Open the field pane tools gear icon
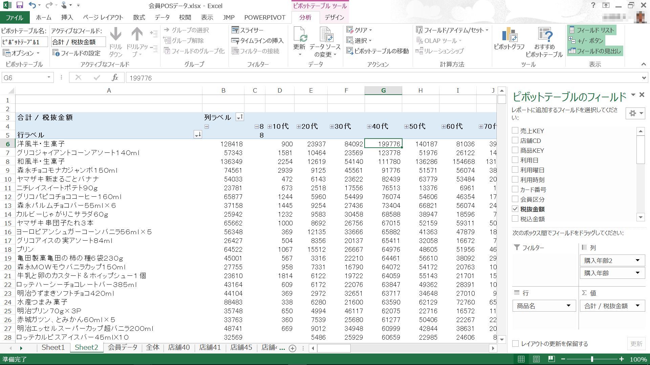Image resolution: width=650 pixels, height=365 pixels. tap(635, 113)
